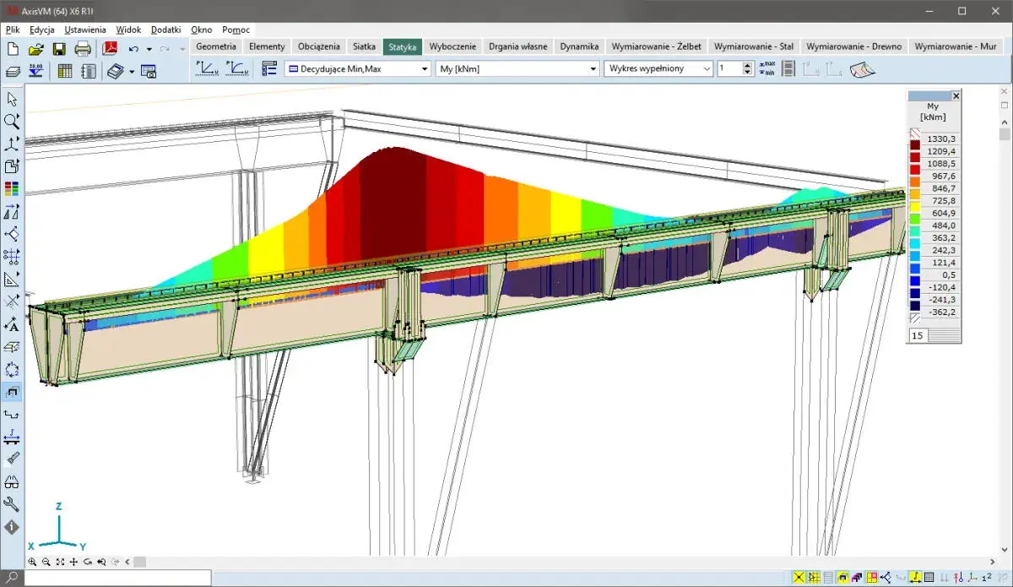1013x587 pixels.
Task: Click the min/max values search icon
Action: (x=767, y=69)
